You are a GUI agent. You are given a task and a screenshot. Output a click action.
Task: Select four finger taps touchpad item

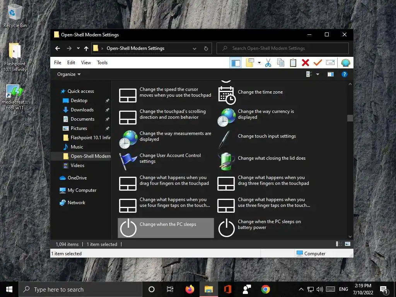(x=166, y=205)
